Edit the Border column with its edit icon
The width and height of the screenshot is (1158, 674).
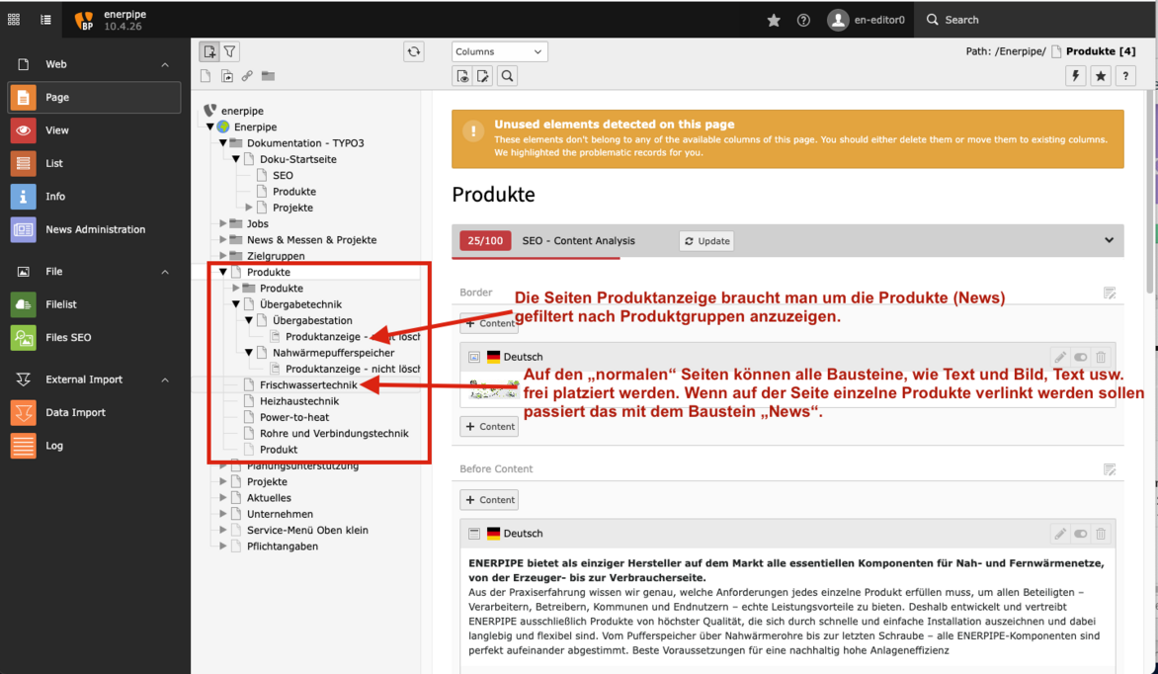click(x=1110, y=294)
